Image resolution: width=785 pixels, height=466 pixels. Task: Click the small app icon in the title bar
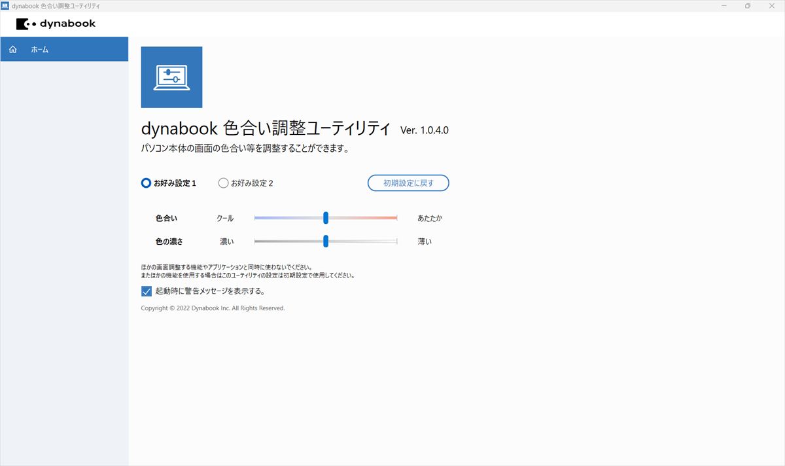5,5
